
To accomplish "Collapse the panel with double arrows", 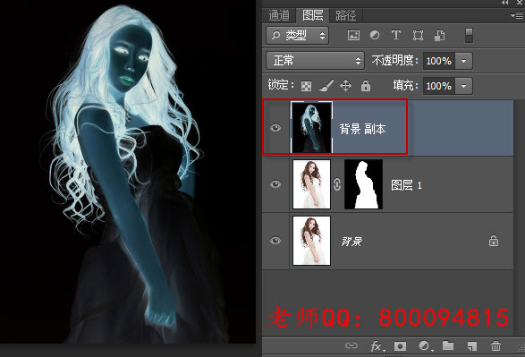I will tap(505, 3).
